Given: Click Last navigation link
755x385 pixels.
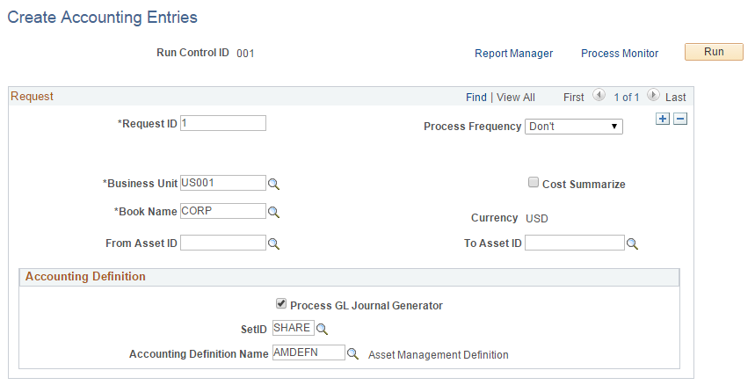Looking at the screenshot, I should point(676,98).
